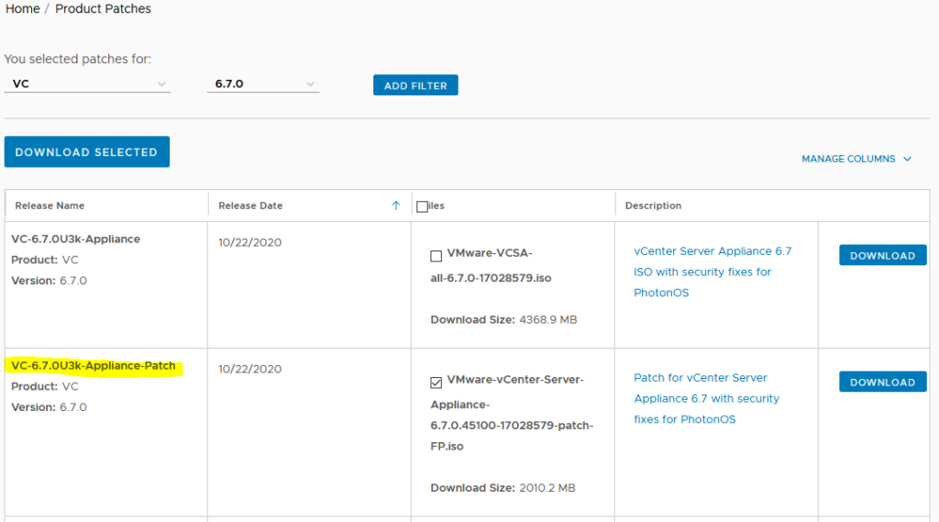This screenshot has width=939, height=522.
Task: Open the VC product dropdown
Action: pyautogui.click(x=87, y=83)
